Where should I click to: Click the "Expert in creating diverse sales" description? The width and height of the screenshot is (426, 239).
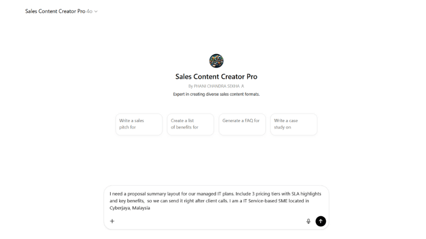[216, 94]
